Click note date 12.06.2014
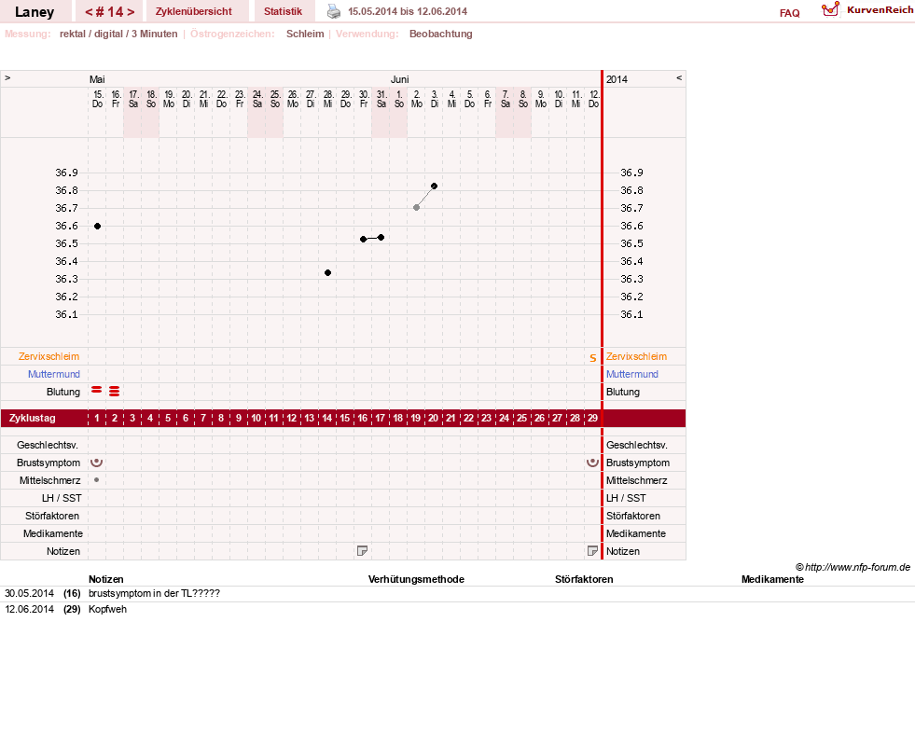This screenshot has width=915, height=746. pos(29,609)
